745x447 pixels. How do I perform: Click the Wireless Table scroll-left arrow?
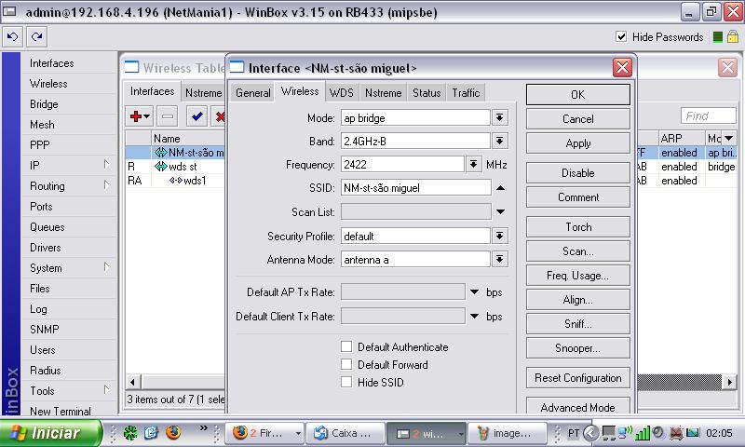(132, 382)
